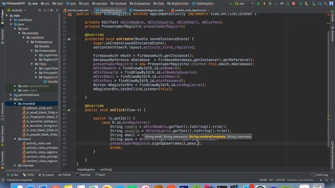335x188 pixels.
Task: Open the Terminal tool window
Action: [83, 175]
